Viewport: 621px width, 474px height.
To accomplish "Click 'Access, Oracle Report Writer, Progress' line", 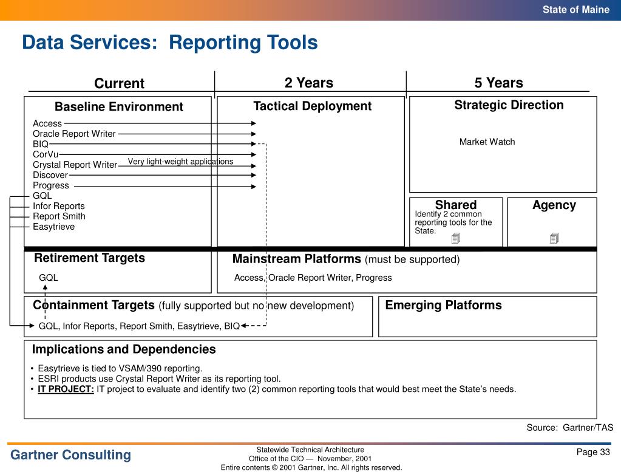I will 313,278.
